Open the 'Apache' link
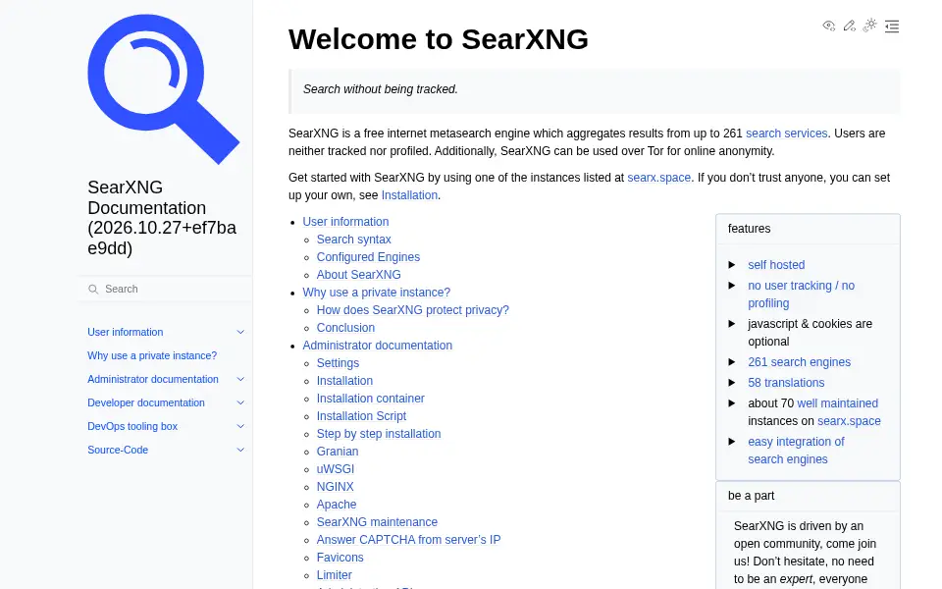Viewport: 942px width, 589px height. click(x=337, y=505)
